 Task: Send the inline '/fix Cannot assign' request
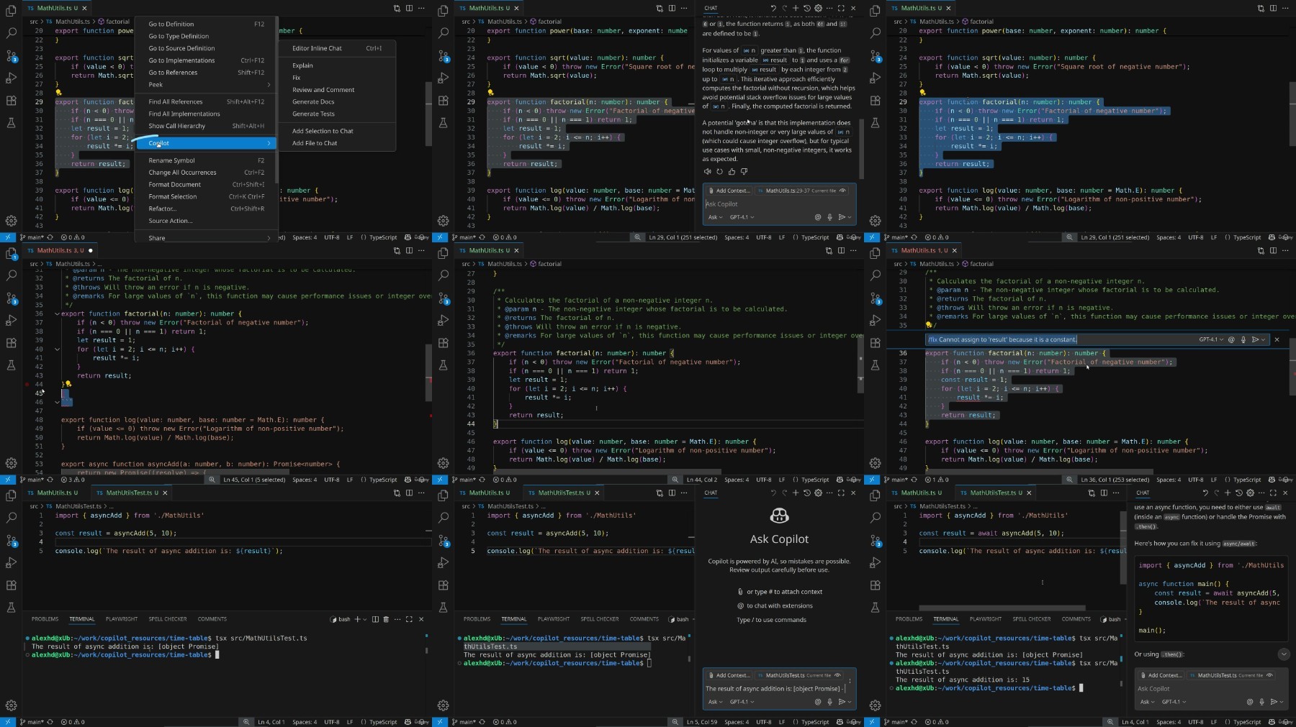[1256, 339]
